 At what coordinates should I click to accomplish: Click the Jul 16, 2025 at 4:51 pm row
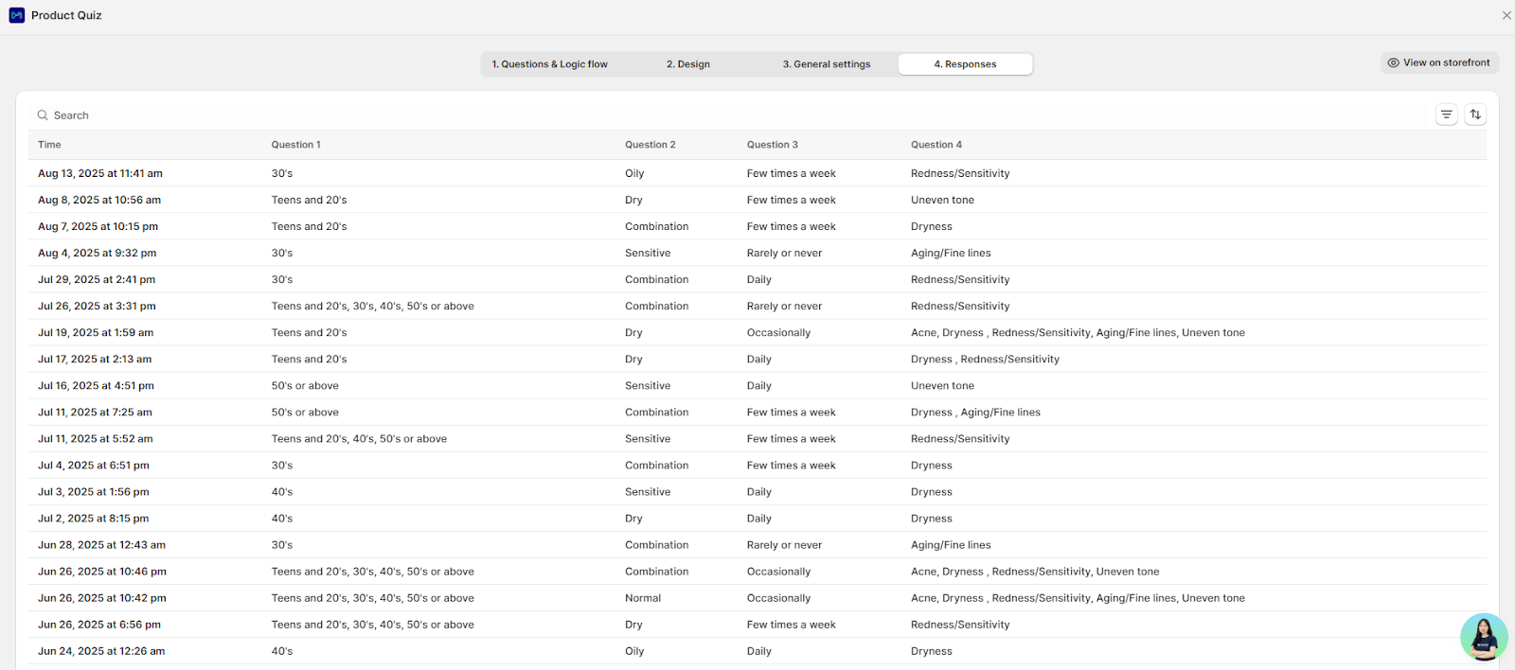96,386
